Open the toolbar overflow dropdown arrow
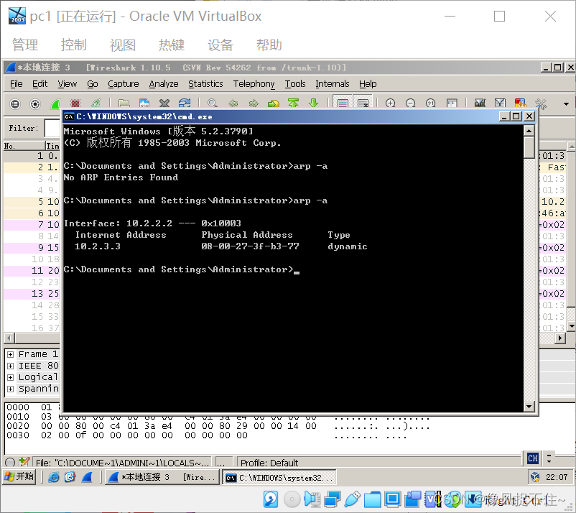 click(x=566, y=104)
